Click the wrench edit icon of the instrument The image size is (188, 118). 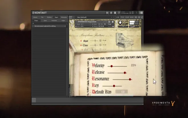[x=72, y=22]
